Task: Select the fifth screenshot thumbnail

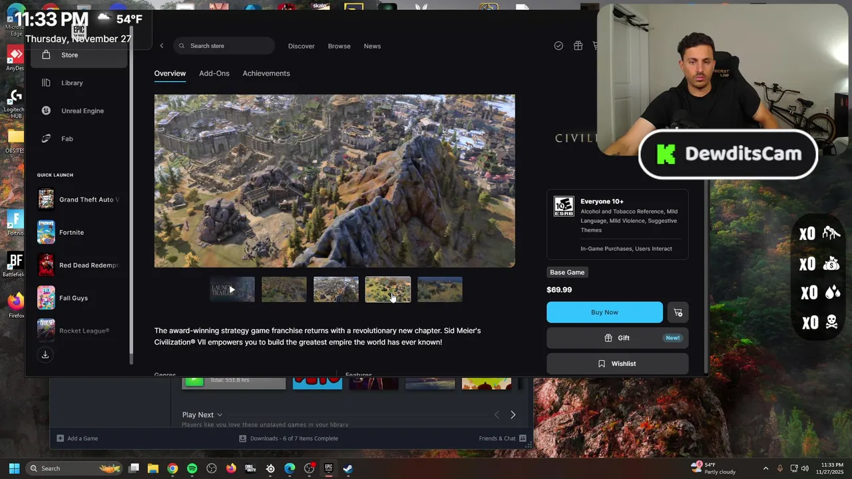Action: (x=440, y=289)
